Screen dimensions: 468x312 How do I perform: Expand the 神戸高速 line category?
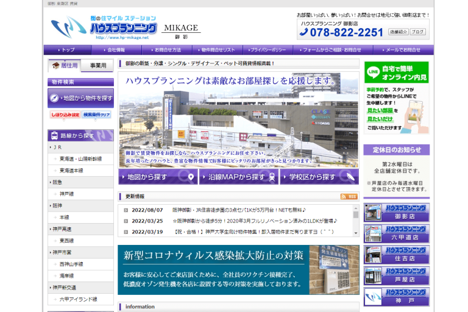pos(80,229)
